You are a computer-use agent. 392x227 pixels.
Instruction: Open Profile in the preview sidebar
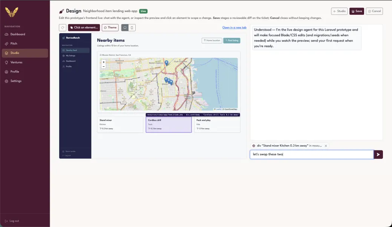75,66
